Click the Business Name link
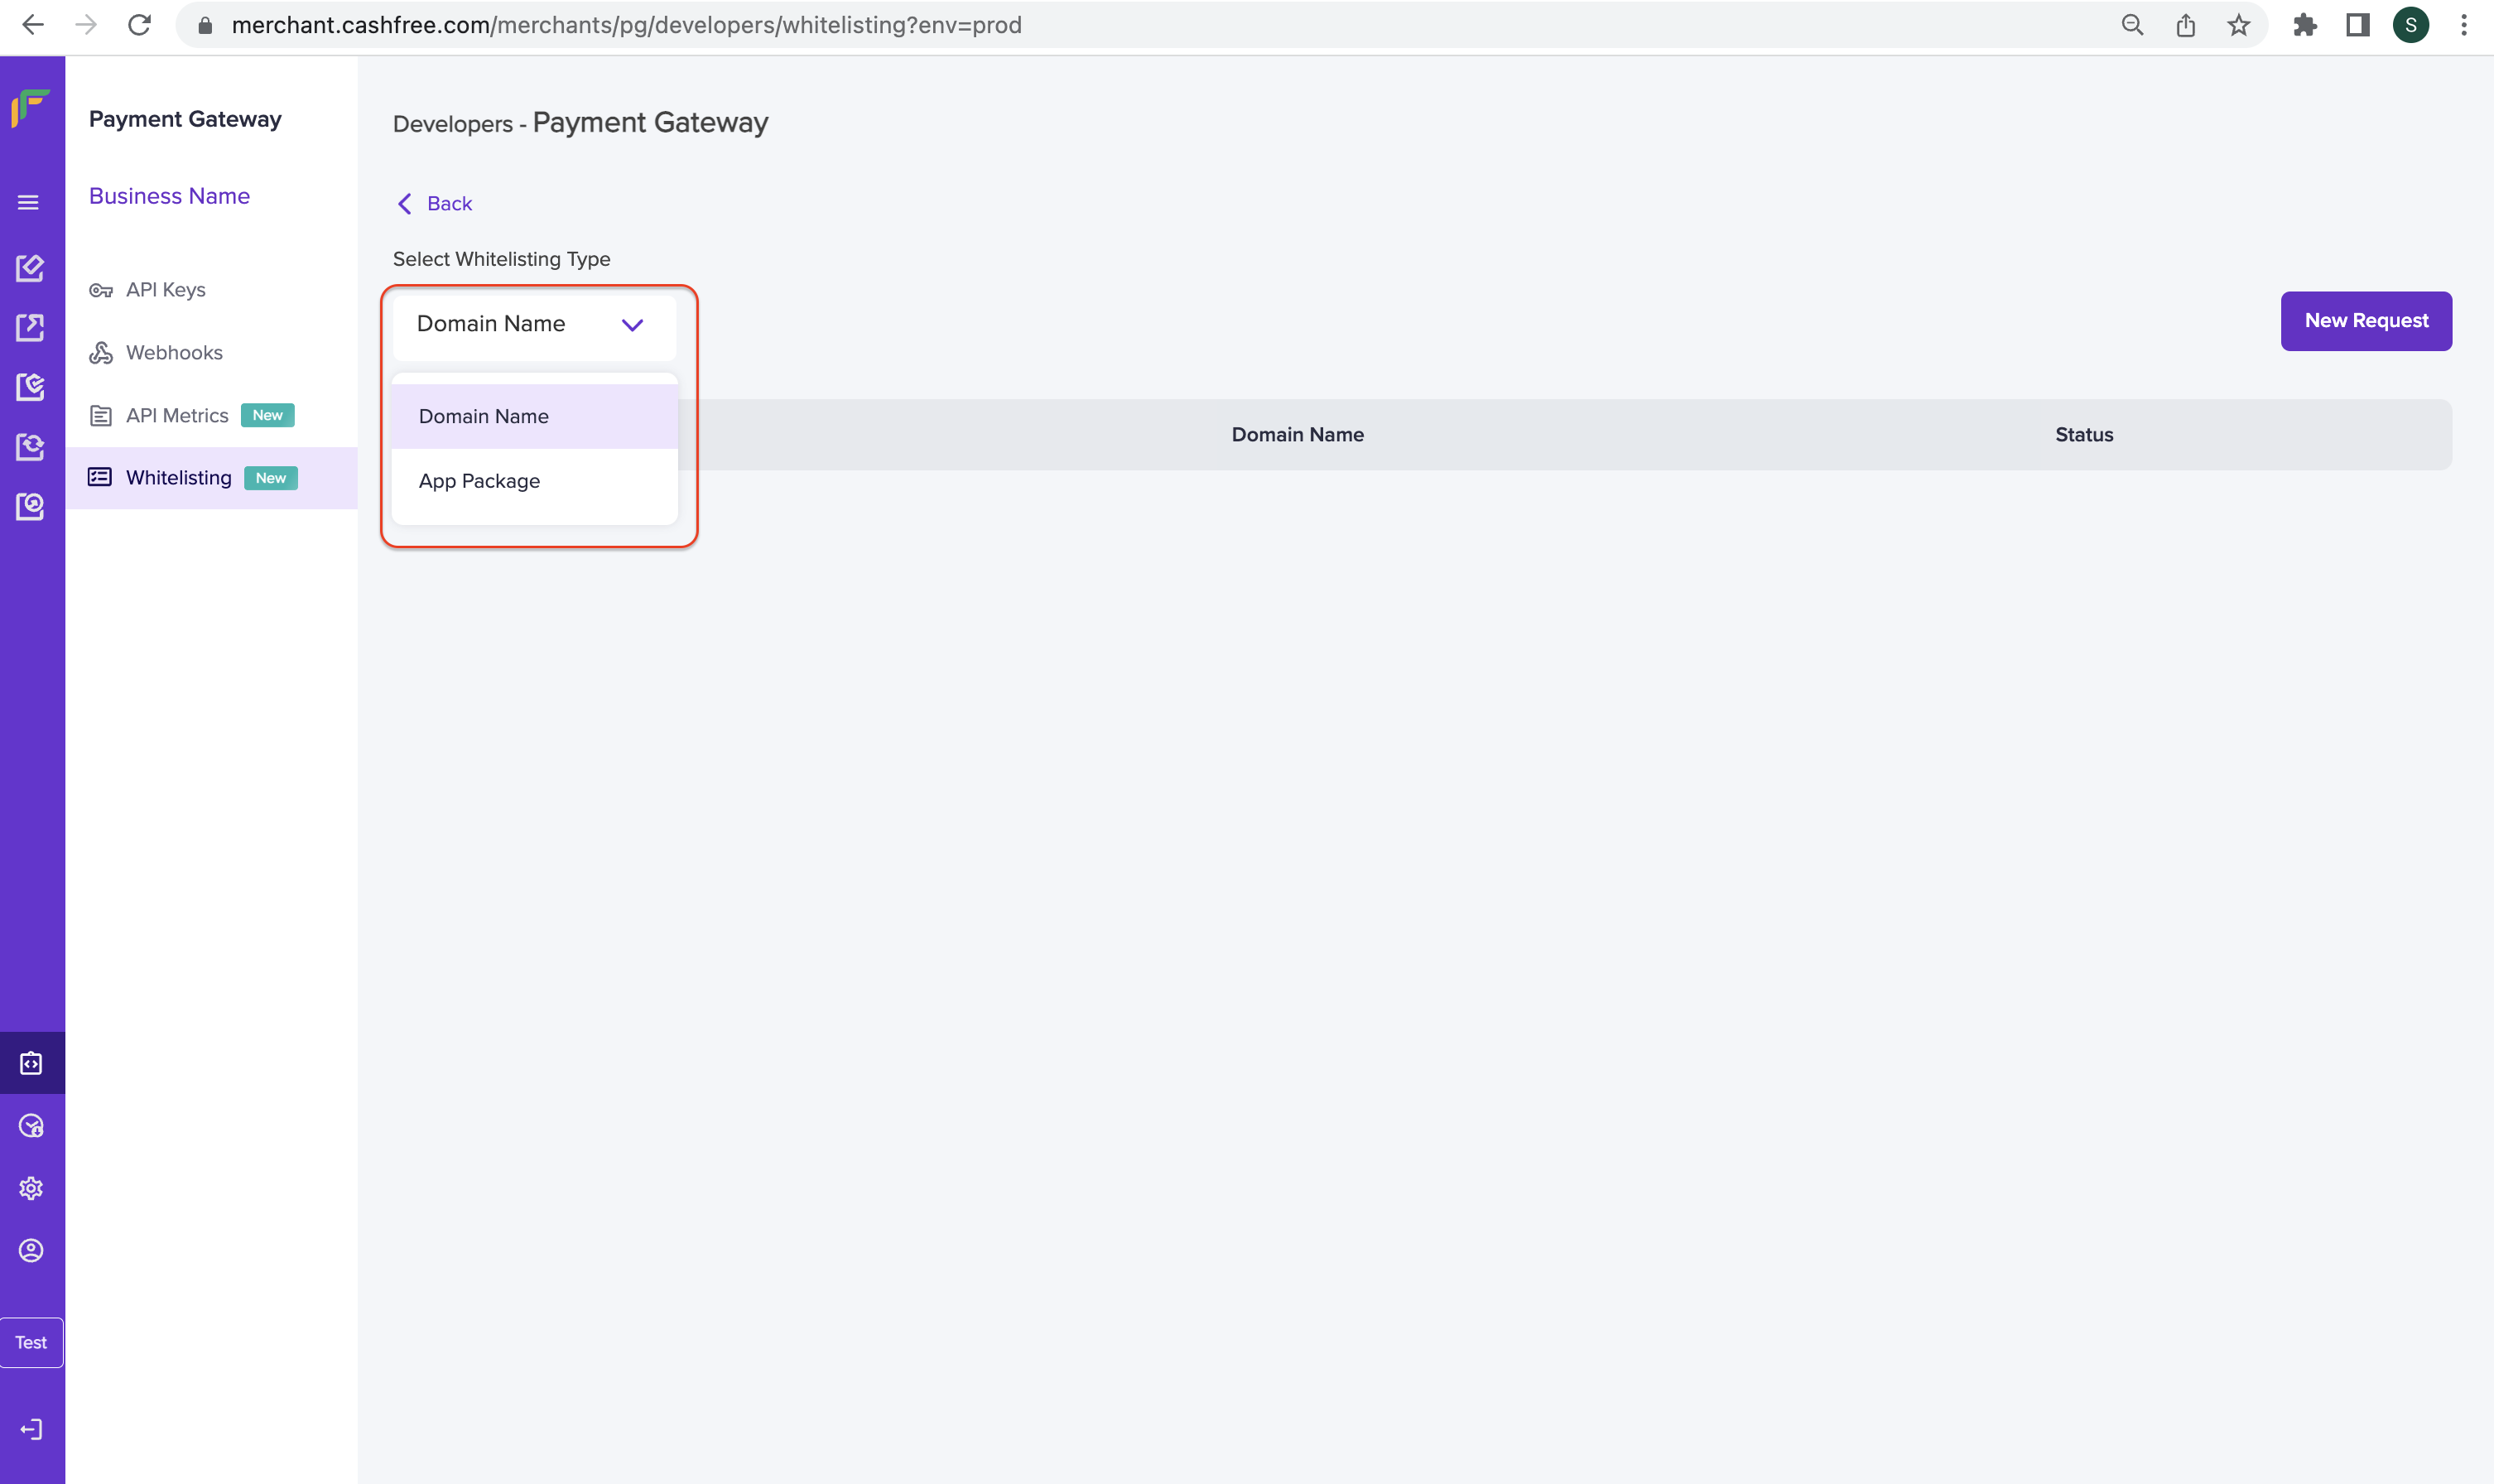Image resolution: width=2494 pixels, height=1484 pixels. point(169,196)
